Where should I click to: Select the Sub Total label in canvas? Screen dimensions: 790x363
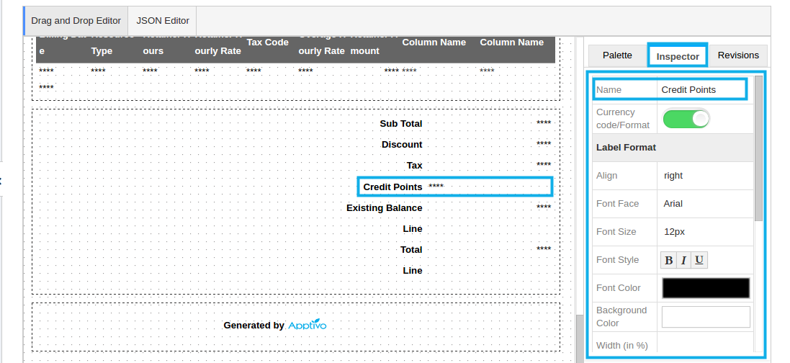click(400, 124)
